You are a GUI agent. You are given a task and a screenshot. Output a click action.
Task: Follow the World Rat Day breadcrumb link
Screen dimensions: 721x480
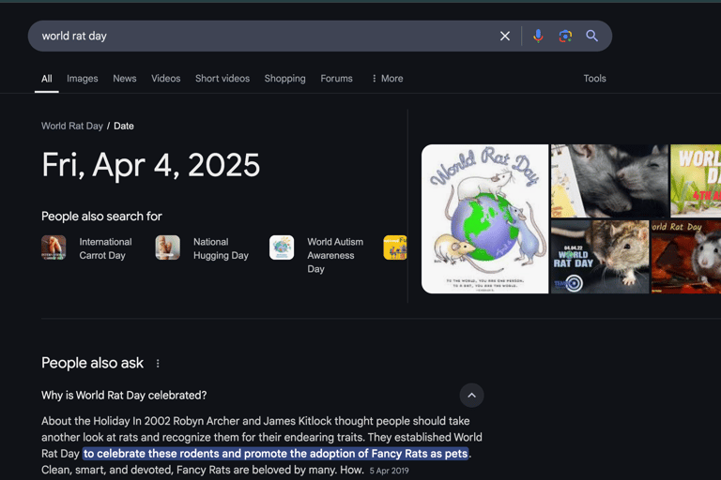[72, 126]
